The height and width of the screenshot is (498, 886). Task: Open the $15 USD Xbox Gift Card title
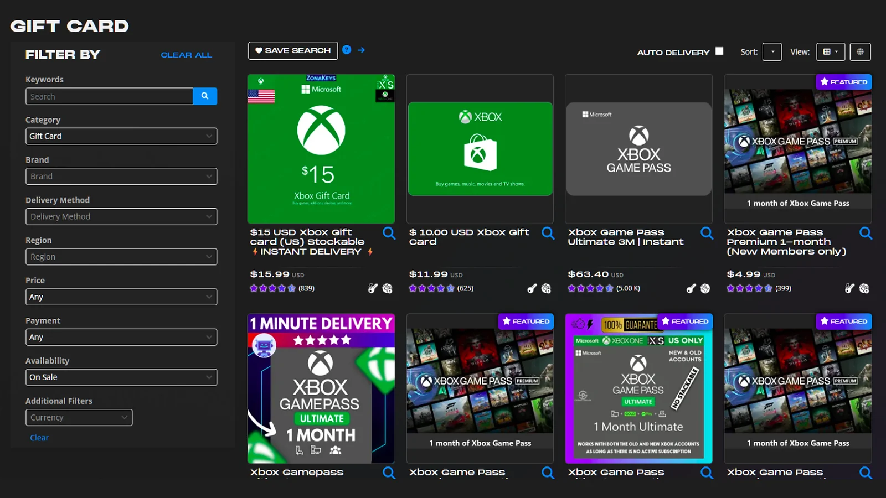[x=311, y=242]
